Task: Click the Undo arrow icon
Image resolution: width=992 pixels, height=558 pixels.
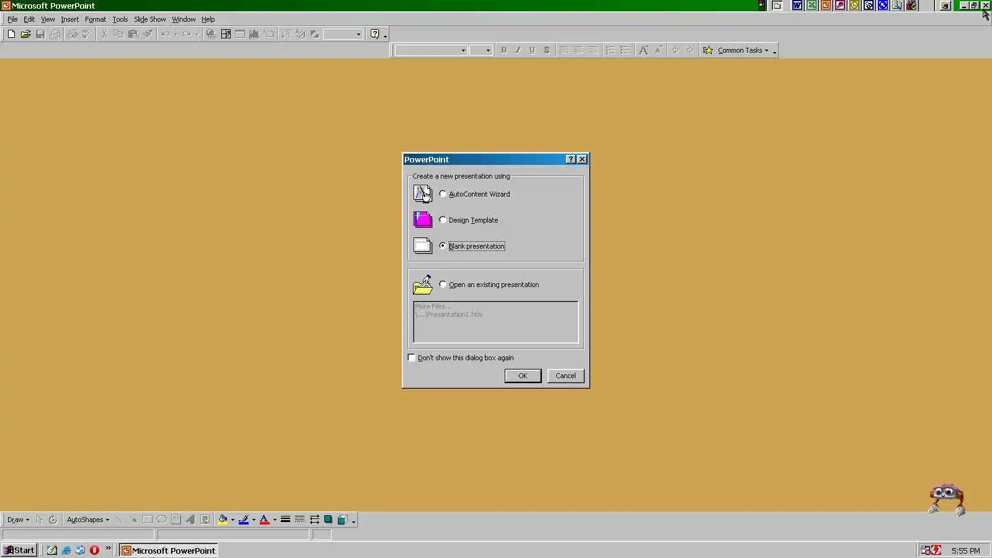Action: (166, 34)
